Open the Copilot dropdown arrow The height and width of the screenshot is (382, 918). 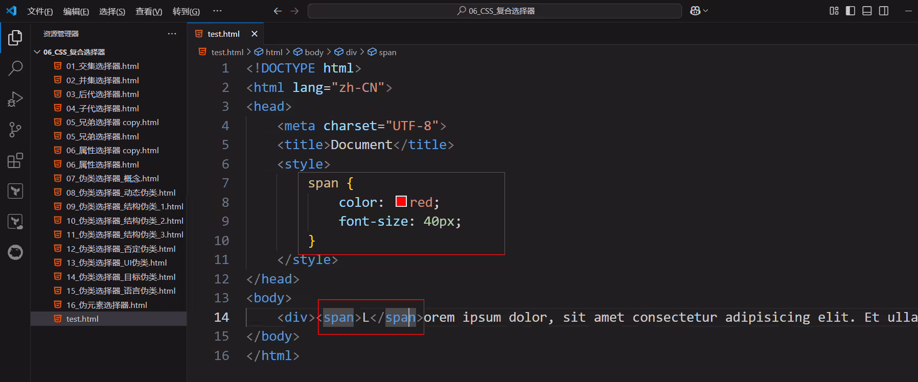[706, 11]
